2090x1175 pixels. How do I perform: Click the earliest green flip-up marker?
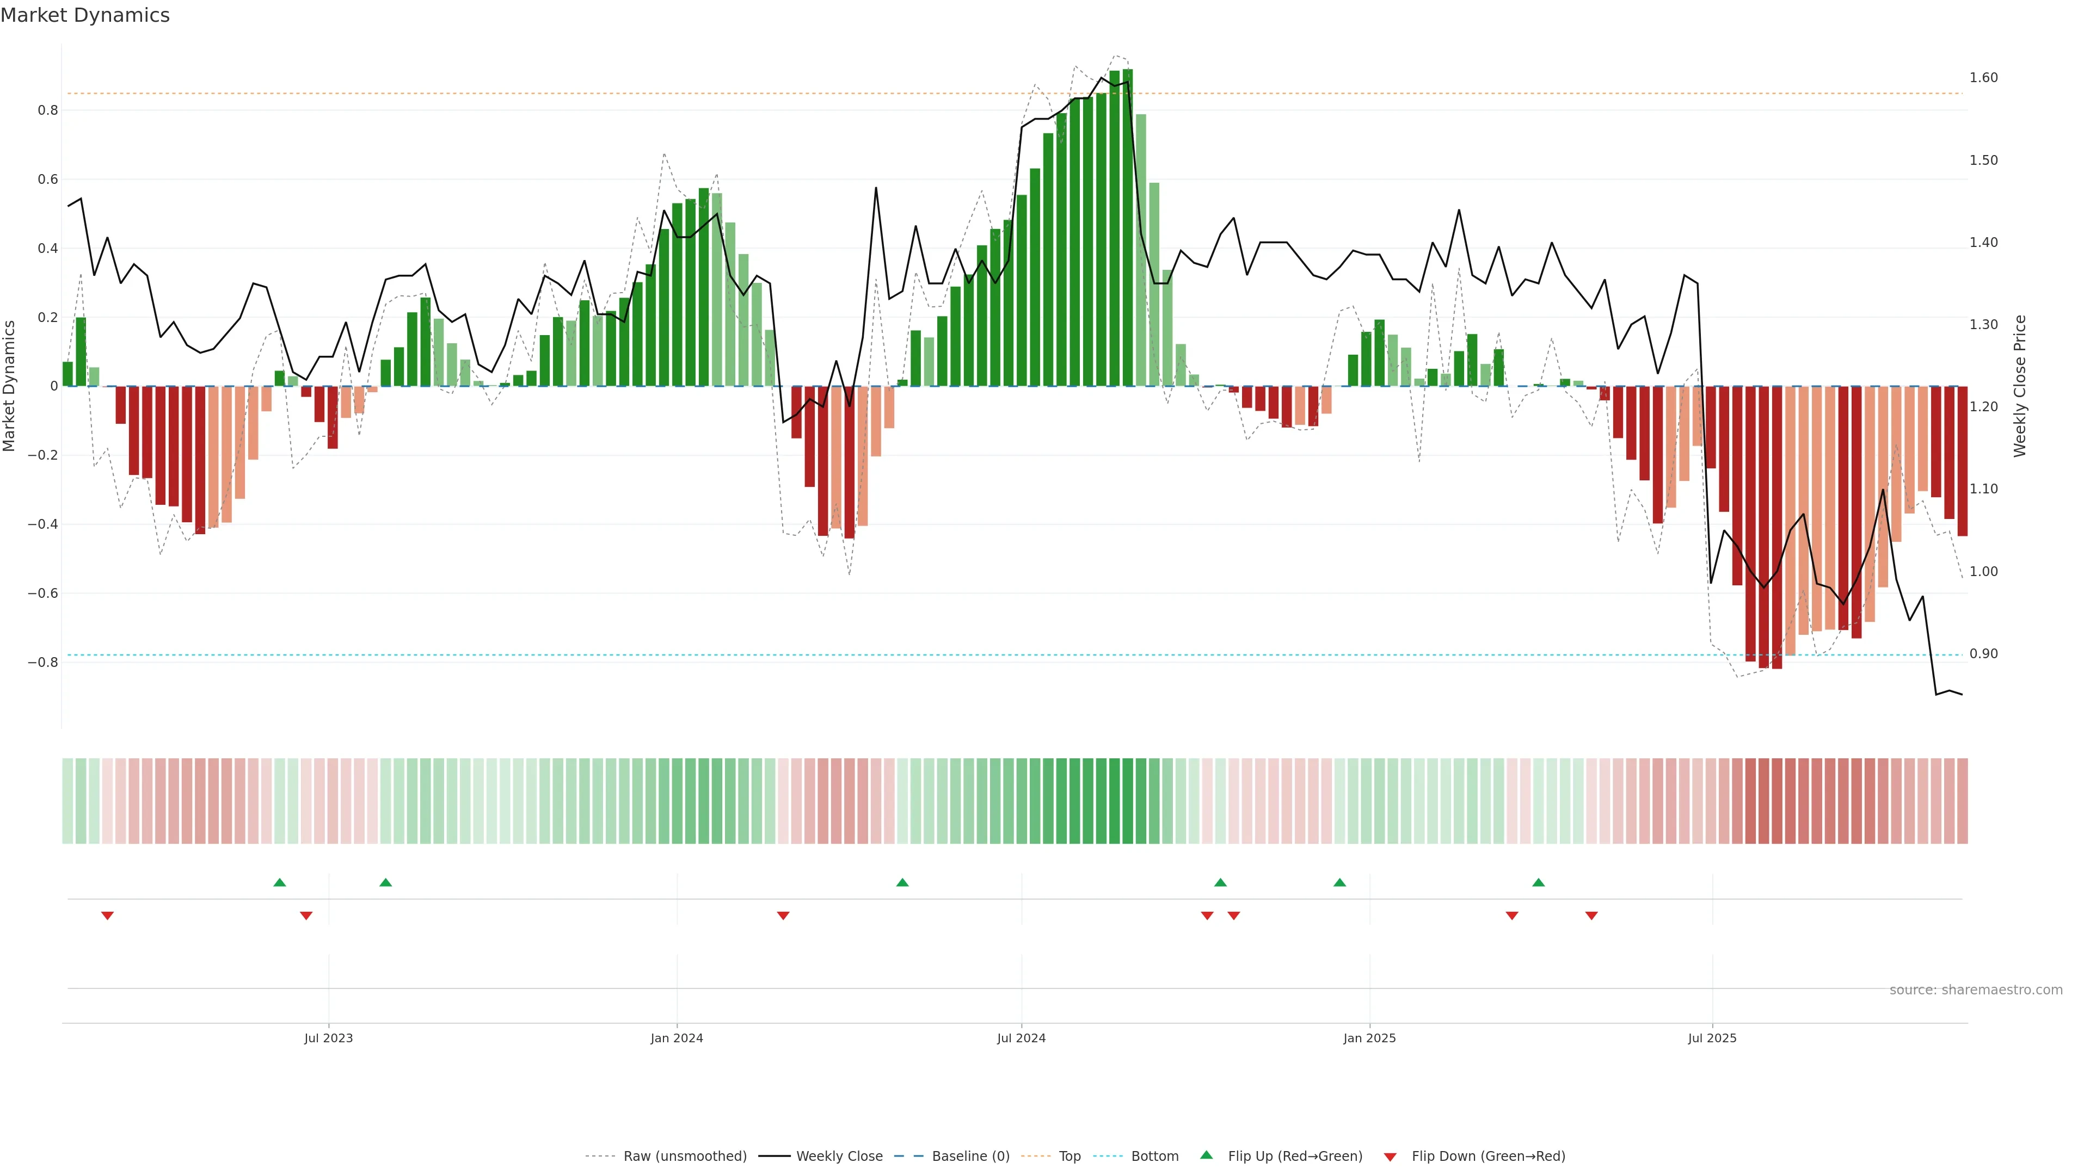pos(280,882)
